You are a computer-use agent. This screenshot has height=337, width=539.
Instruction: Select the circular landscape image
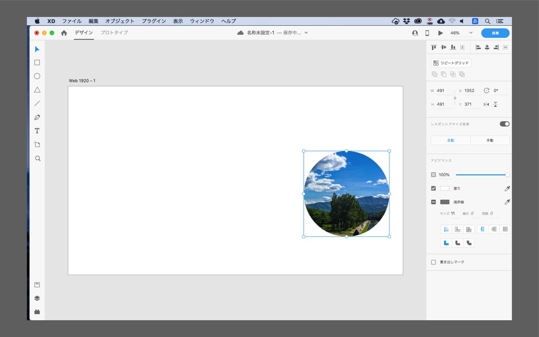coord(346,194)
